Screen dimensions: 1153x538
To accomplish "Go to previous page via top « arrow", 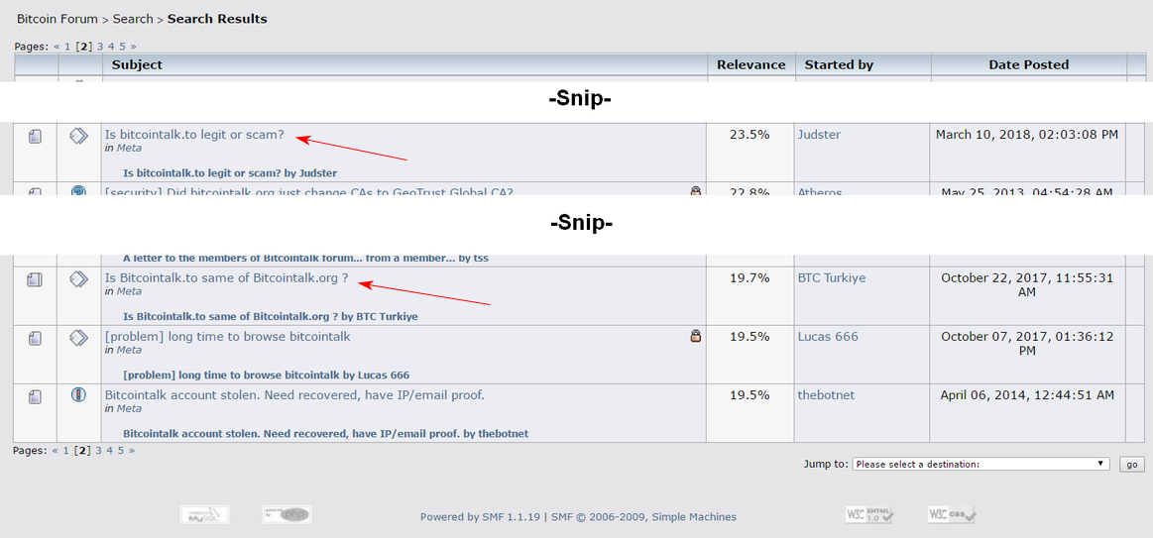I will [x=57, y=47].
